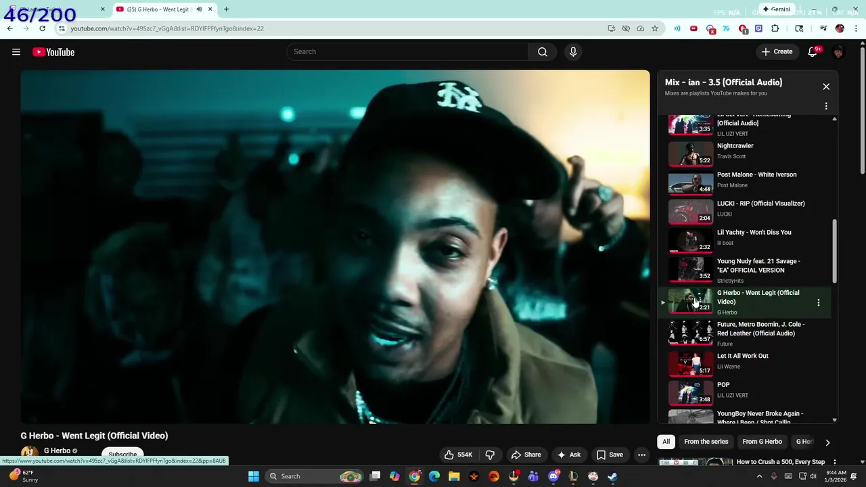Click the video player to pause
Screen dimensions: 866x487
point(335,247)
